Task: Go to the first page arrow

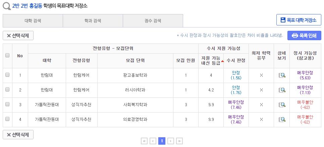Action: 144,141
